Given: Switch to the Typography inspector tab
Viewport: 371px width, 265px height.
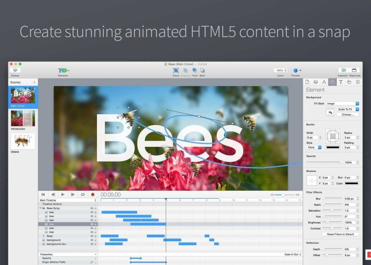Looking at the screenshot, I should click(x=340, y=82).
